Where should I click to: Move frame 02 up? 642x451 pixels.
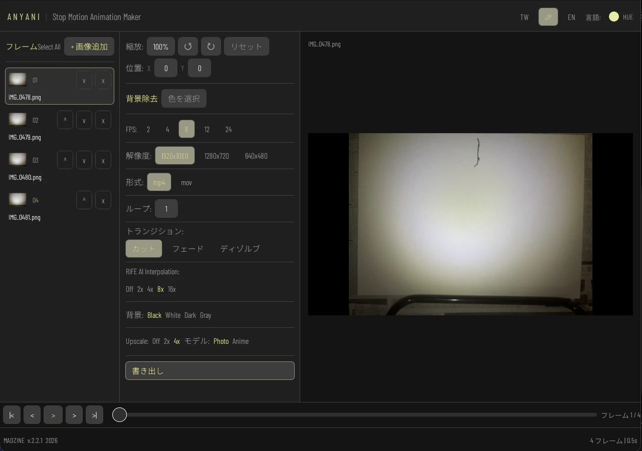pyautogui.click(x=65, y=120)
